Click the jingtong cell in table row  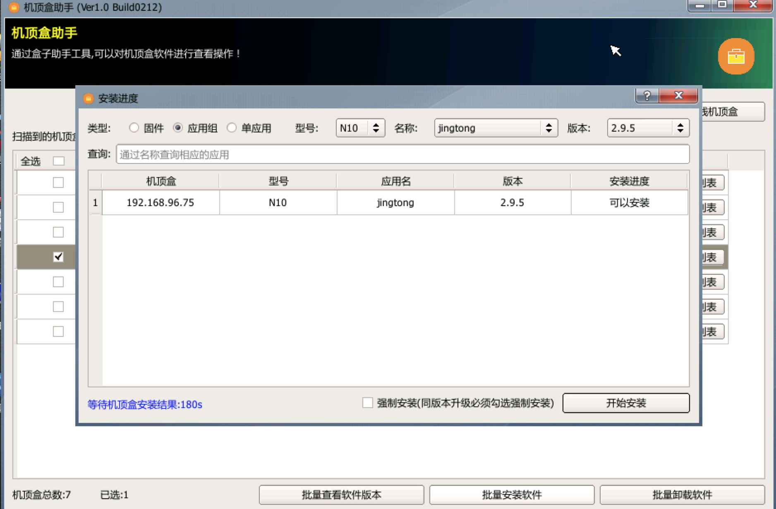point(395,202)
